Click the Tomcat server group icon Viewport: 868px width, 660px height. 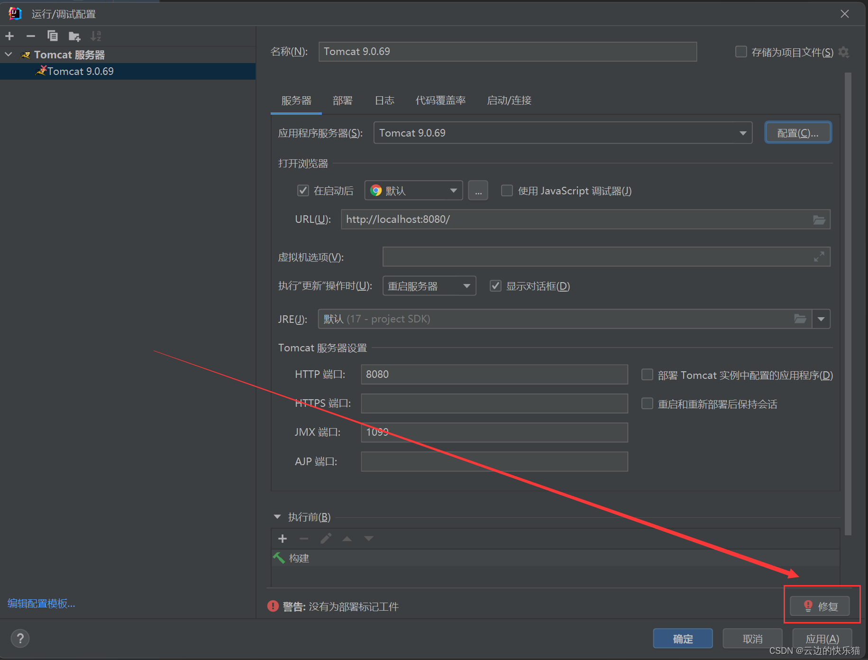[x=26, y=55]
